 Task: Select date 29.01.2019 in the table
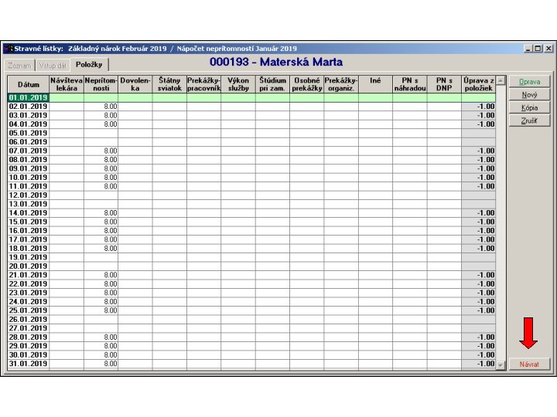coord(29,346)
